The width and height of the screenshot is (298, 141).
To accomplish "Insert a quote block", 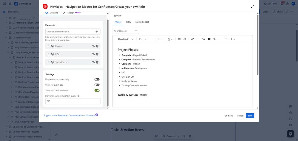I will point(215,39).
